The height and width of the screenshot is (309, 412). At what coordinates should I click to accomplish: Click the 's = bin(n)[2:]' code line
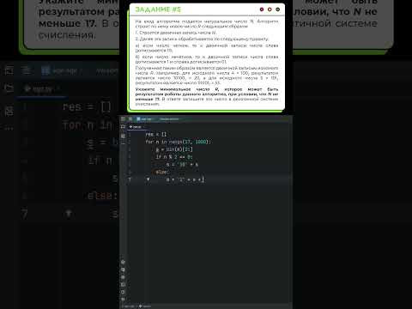pos(174,149)
